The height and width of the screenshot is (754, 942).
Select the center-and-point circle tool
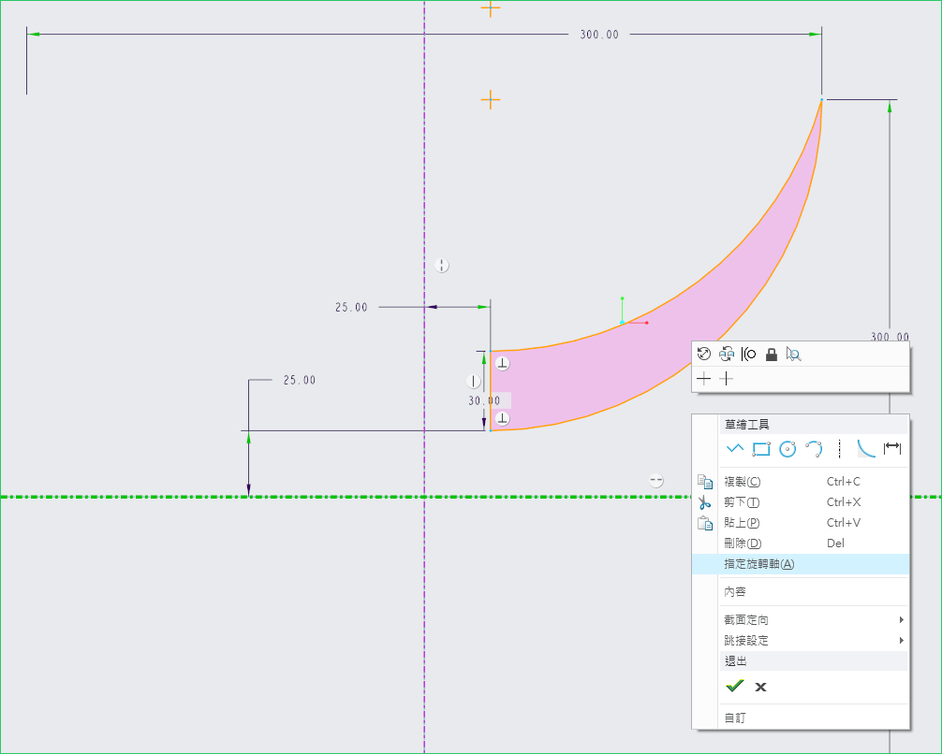pos(787,449)
